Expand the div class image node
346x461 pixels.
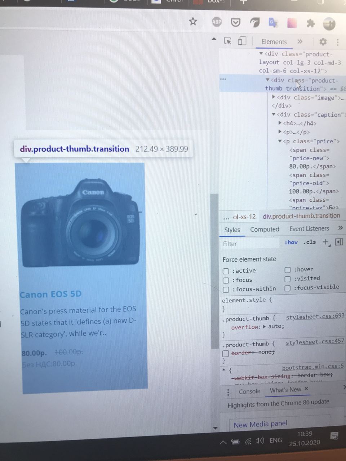click(274, 97)
